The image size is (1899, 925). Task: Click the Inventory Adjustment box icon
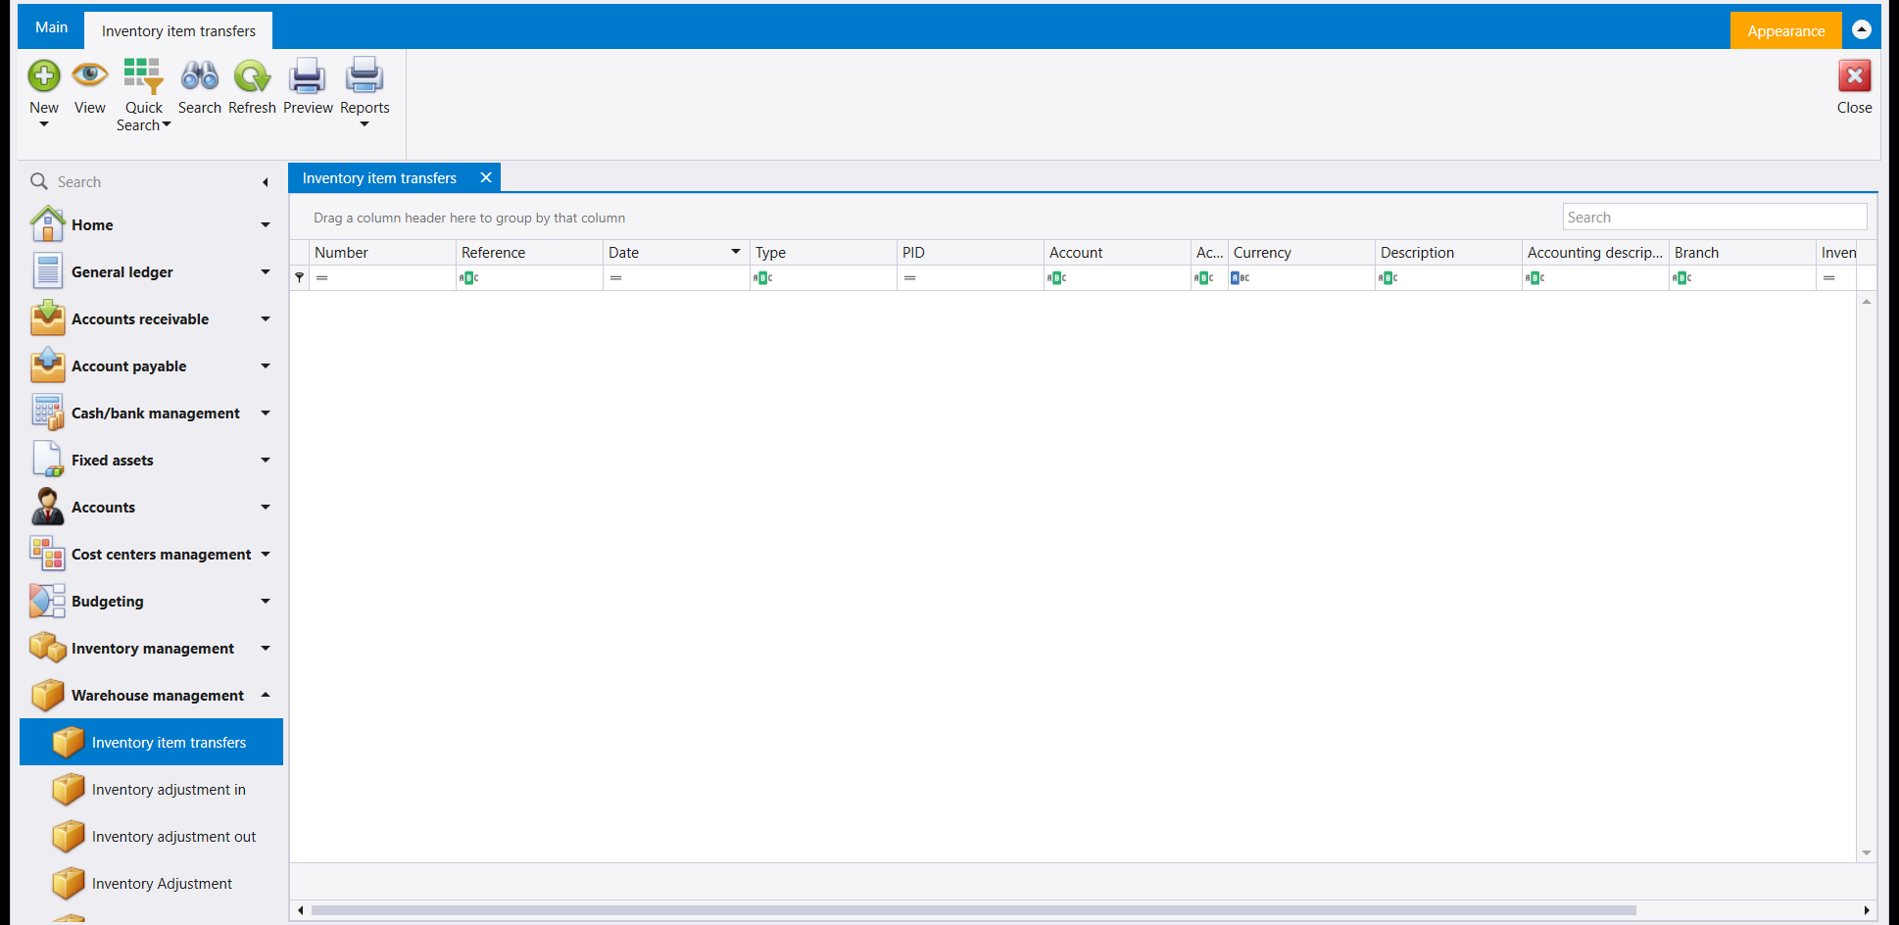[68, 883]
